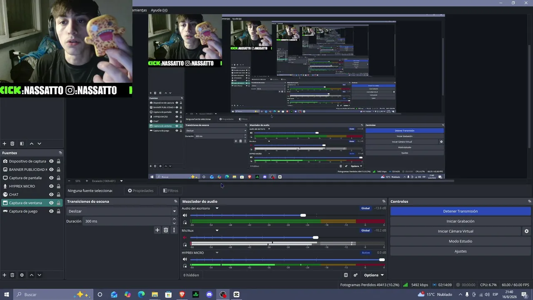Expand Audio del escritorio channel menu arrow
Viewport: 533px width, 300px height.
[x=217, y=208]
